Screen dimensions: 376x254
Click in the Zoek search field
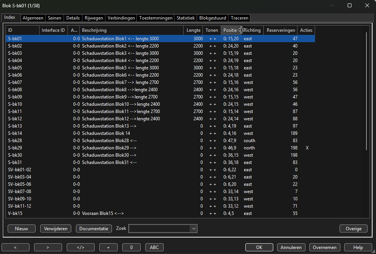coord(159,229)
